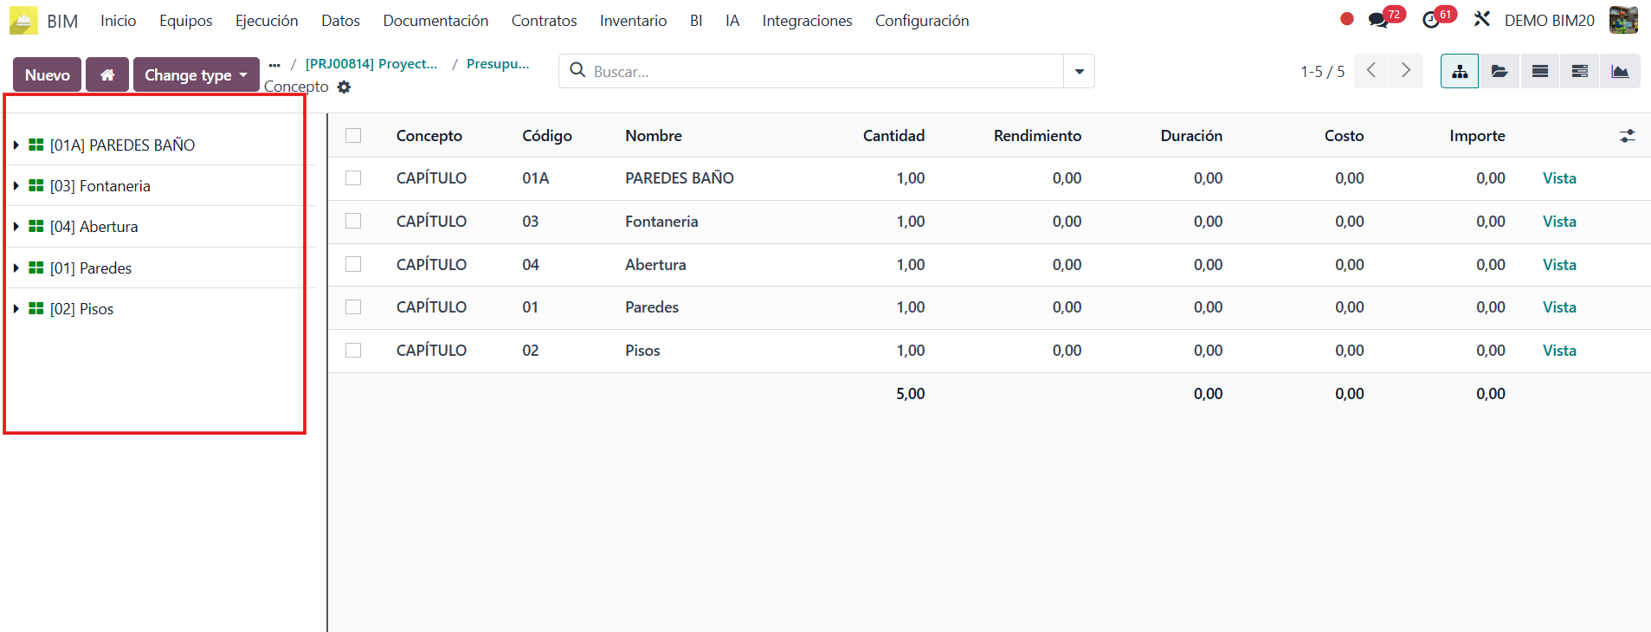The image size is (1651, 632).
Task: Click the Nuevo button
Action: (x=47, y=74)
